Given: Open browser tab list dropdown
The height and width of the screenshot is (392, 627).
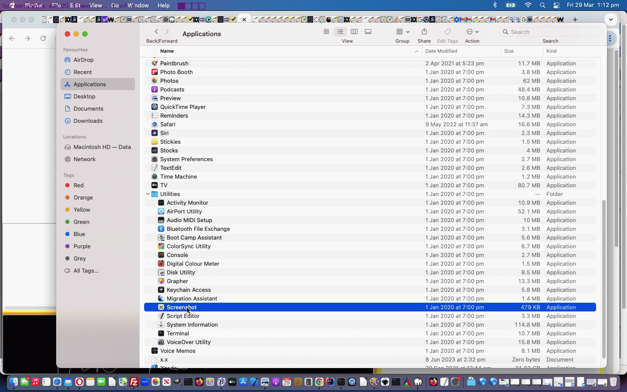Looking at the screenshot, I should point(611,19).
